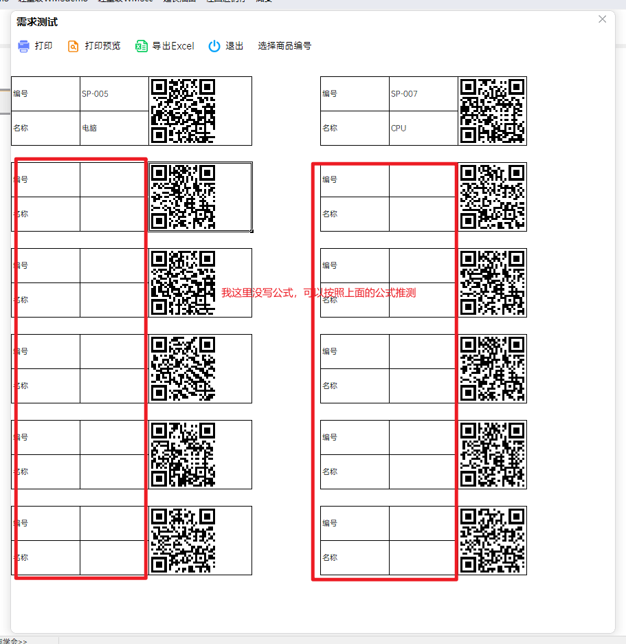Select the 电脑 name cell
Screen dimensions: 626x644
(114, 128)
